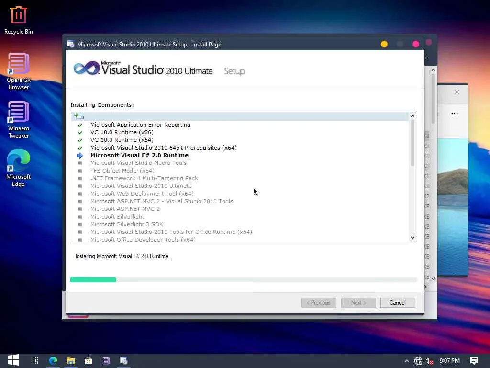Select ASP.NET MVC 2 - Visual Studio 2010 Tools row

162,201
